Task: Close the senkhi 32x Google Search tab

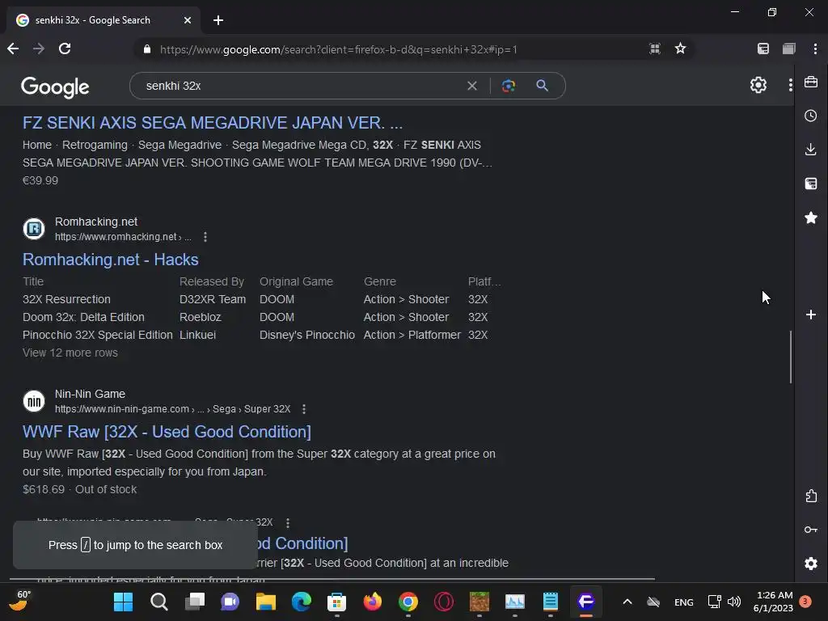Action: tap(188, 20)
